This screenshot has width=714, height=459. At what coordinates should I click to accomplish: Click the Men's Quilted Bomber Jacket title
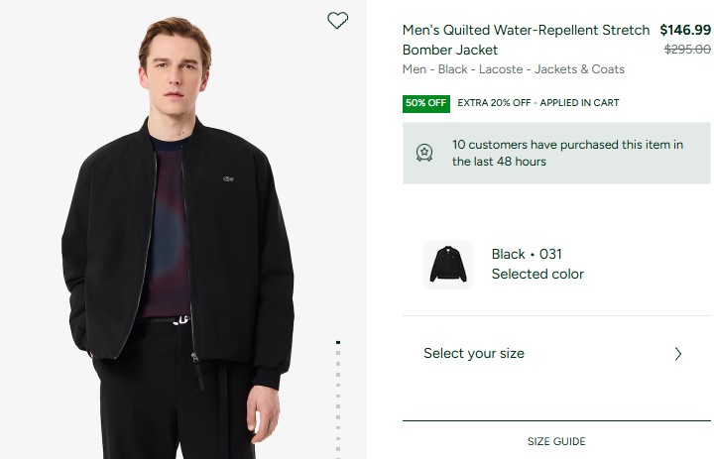[526, 40]
